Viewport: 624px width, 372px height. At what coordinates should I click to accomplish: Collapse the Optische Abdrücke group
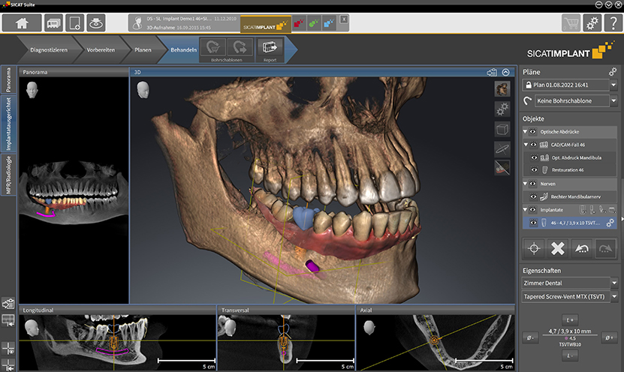(x=525, y=131)
